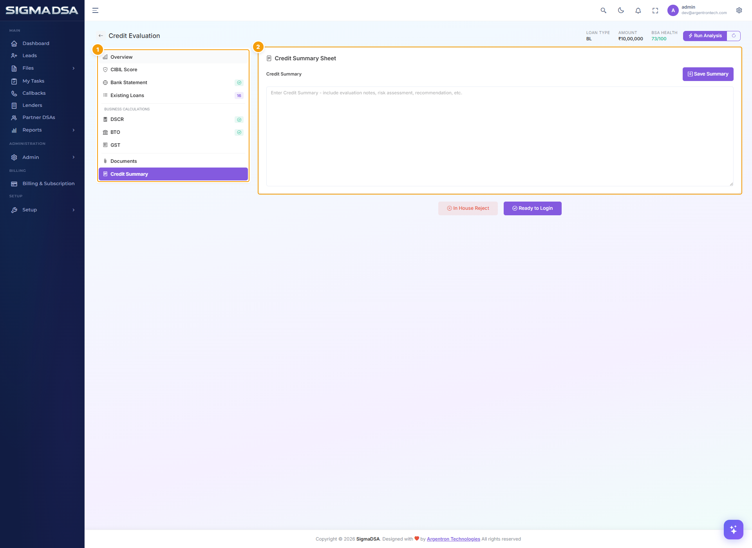Save Summary button
The width and height of the screenshot is (752, 548).
[708, 74]
